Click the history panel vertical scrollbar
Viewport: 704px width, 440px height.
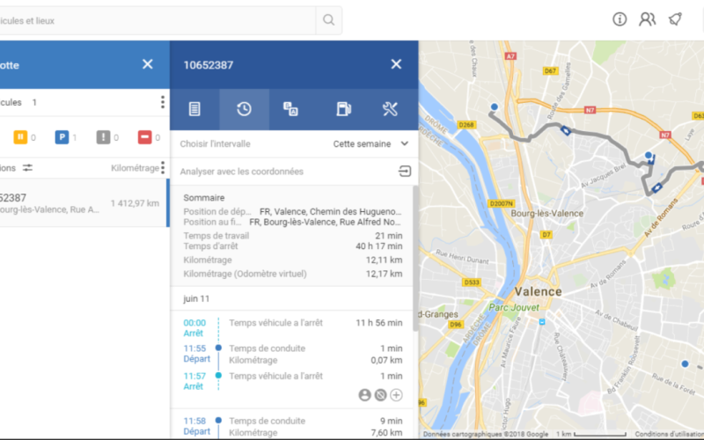(415, 258)
